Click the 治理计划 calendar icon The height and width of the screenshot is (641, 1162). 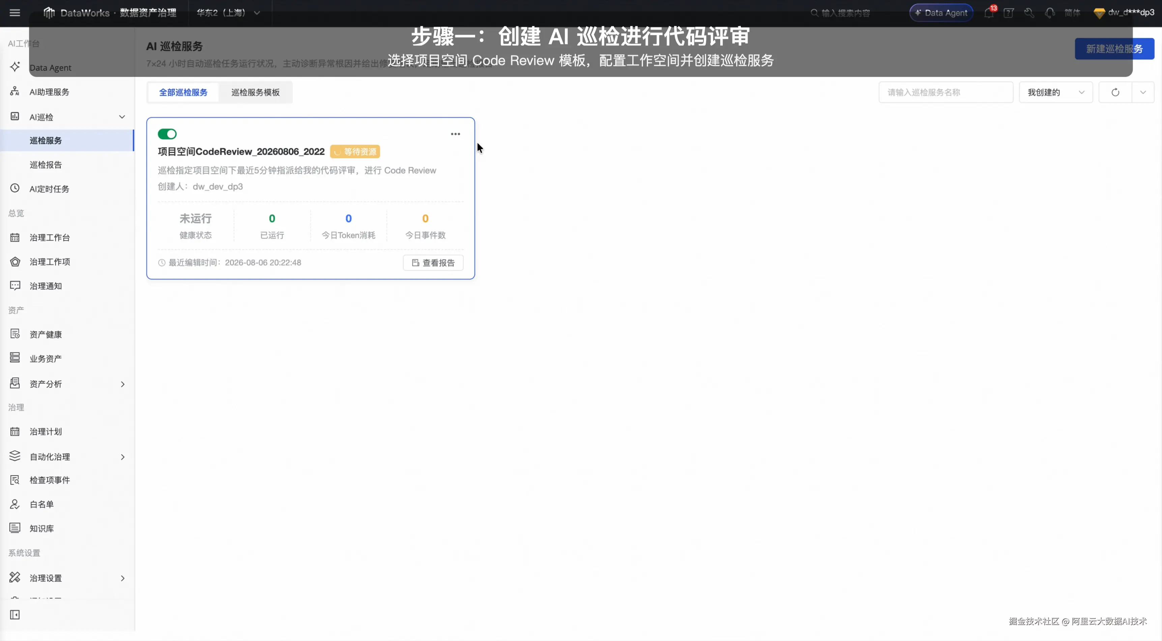click(15, 431)
